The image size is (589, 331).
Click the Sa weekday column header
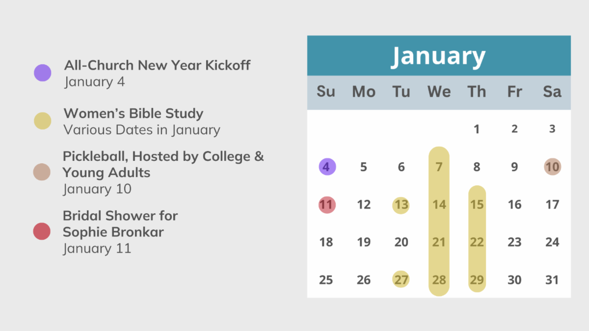(x=552, y=92)
